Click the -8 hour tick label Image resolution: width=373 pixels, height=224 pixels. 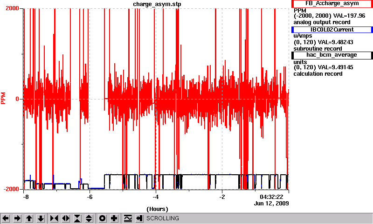coord(26,197)
